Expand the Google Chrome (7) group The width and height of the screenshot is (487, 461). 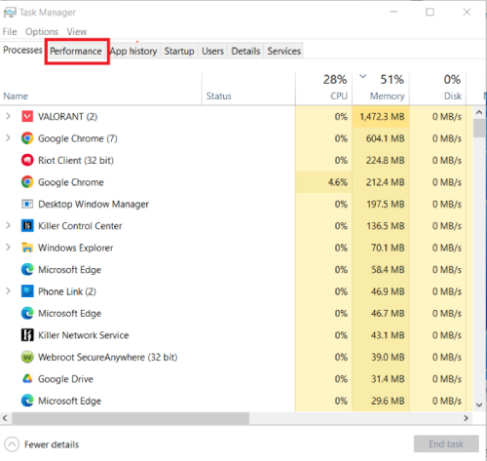[x=8, y=138]
